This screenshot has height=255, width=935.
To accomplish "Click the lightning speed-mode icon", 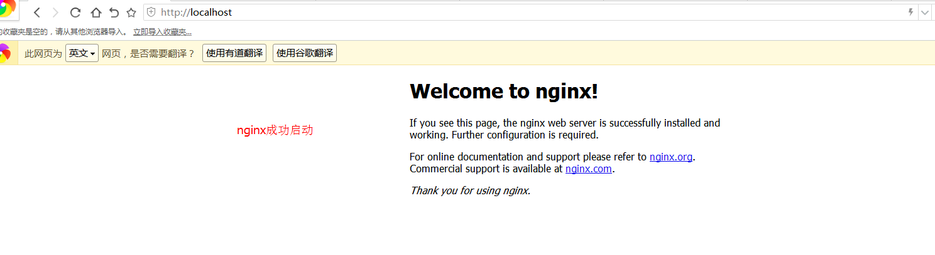I will [x=911, y=12].
